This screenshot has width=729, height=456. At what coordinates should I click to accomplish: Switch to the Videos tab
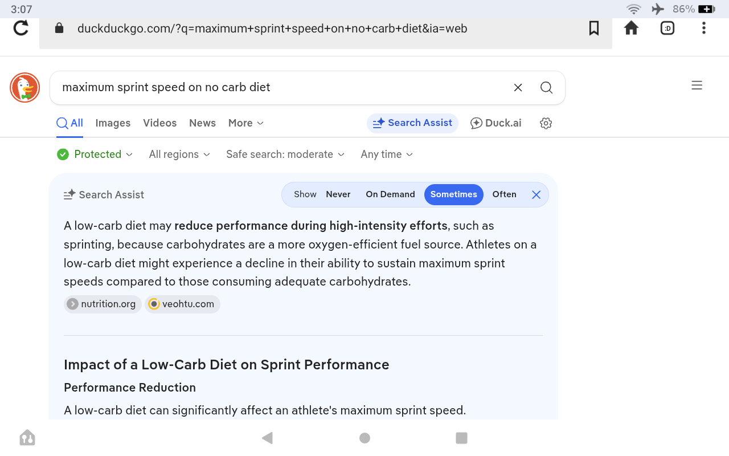click(x=159, y=123)
